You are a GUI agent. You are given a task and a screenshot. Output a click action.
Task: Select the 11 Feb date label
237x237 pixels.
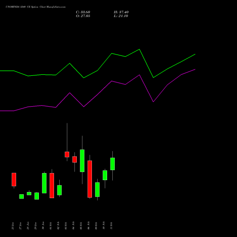tap(111, 226)
